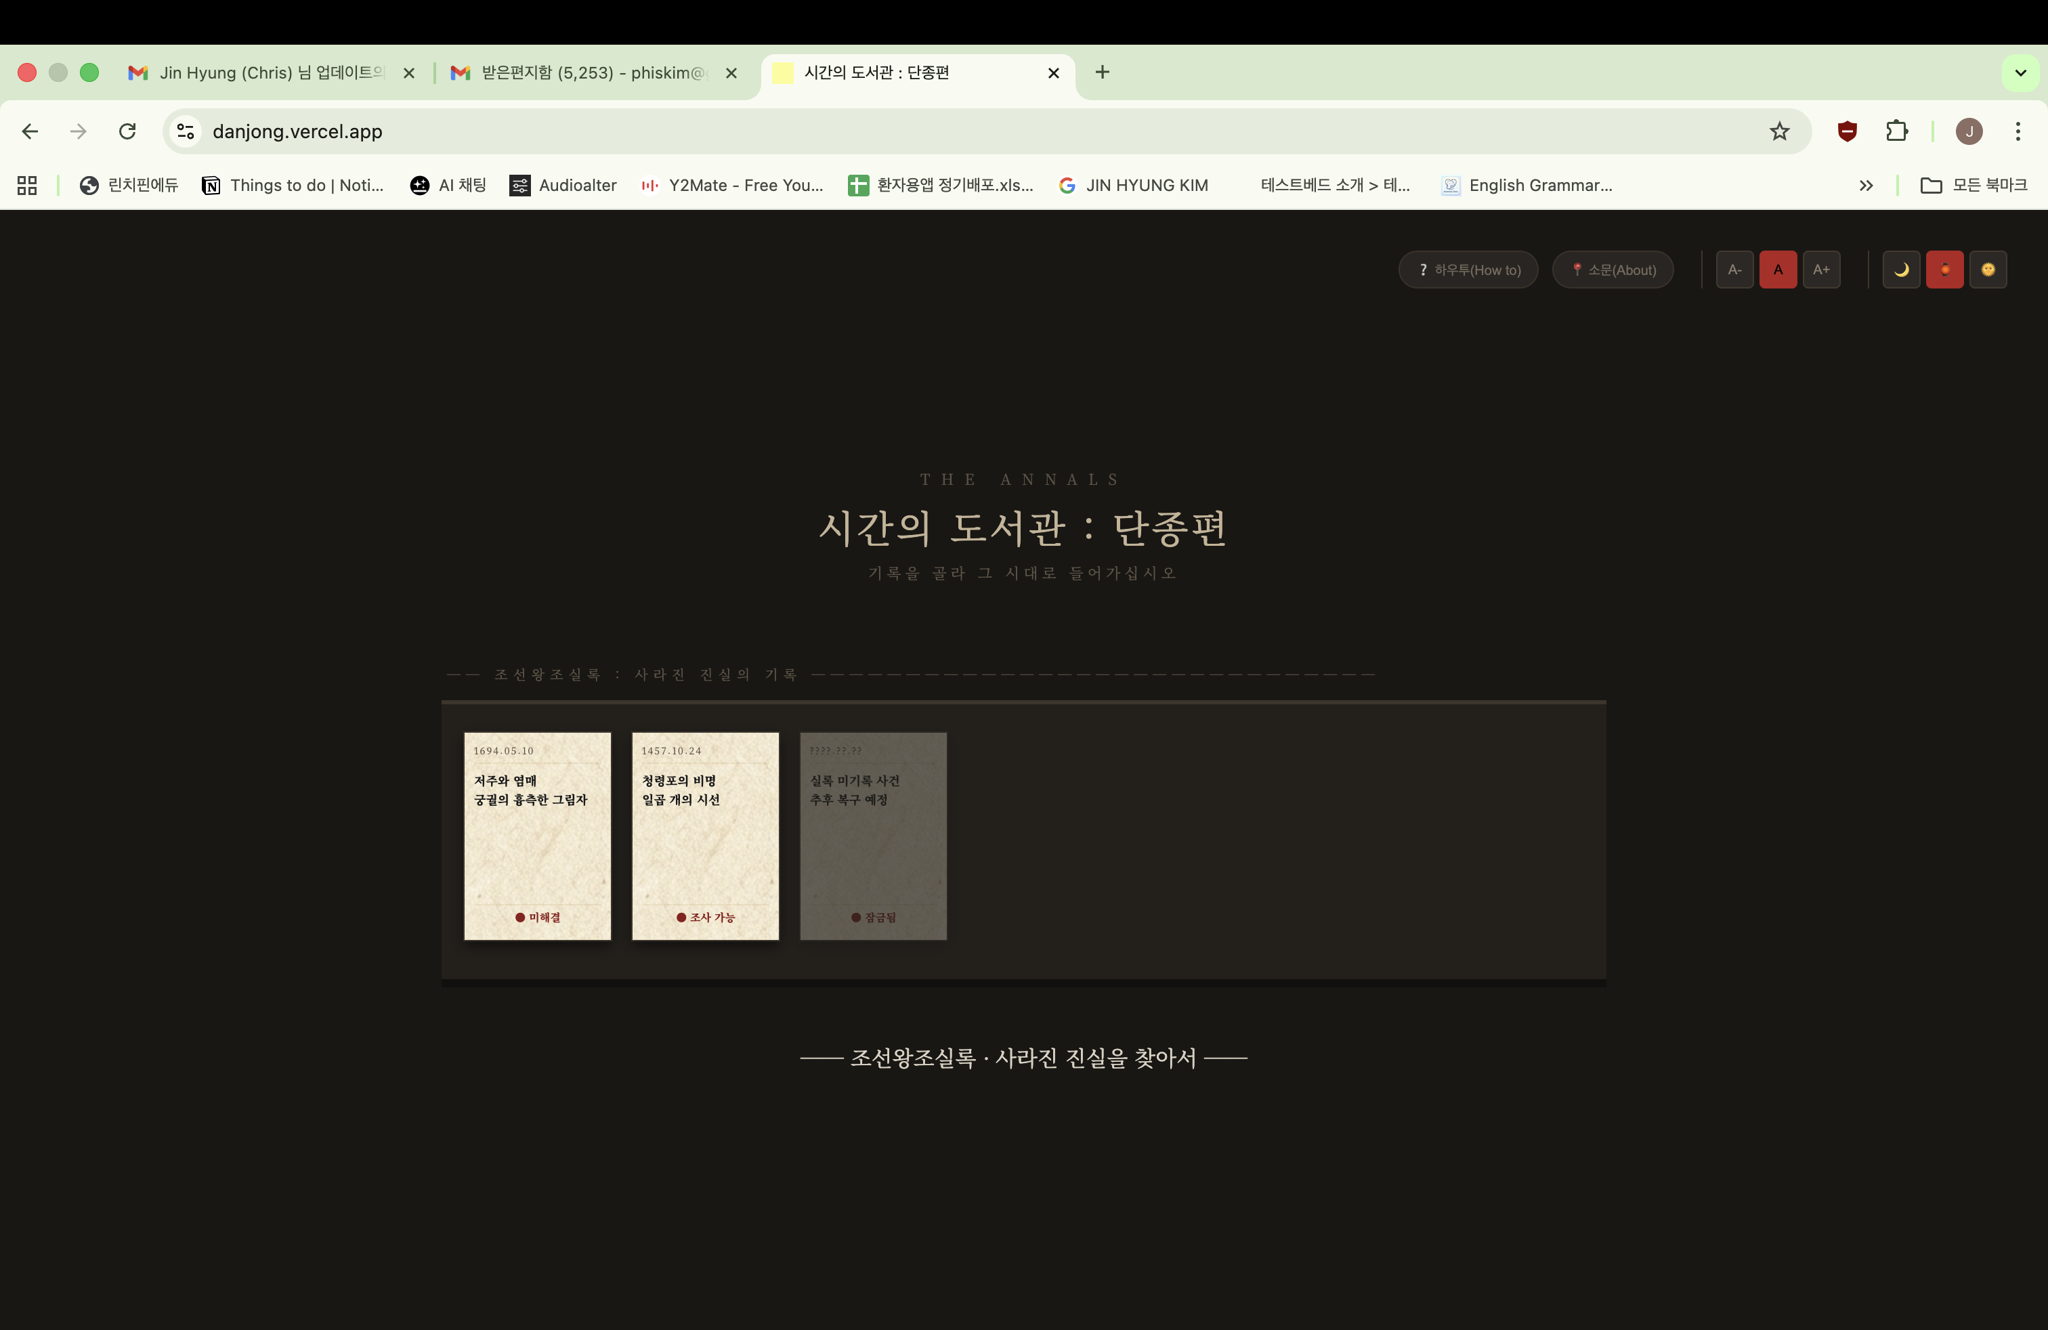The image size is (2048, 1330).
Task: Open the JIN HYUNG KIM bookmark
Action: [1133, 185]
